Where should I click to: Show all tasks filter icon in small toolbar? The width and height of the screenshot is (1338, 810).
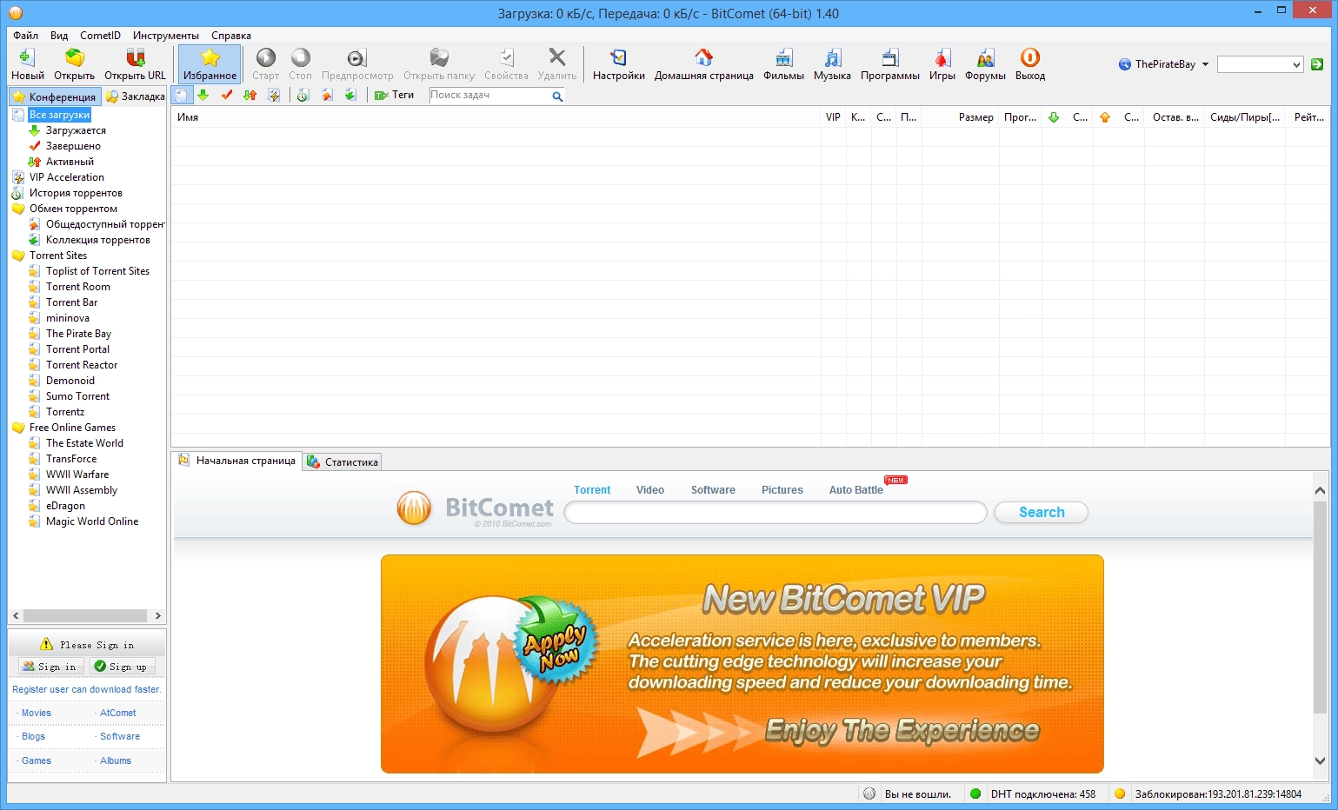(181, 95)
